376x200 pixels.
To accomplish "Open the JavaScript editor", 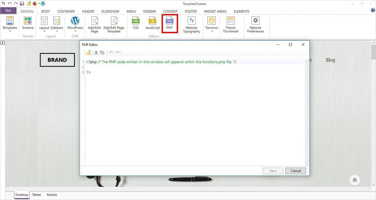I will pos(152,23).
